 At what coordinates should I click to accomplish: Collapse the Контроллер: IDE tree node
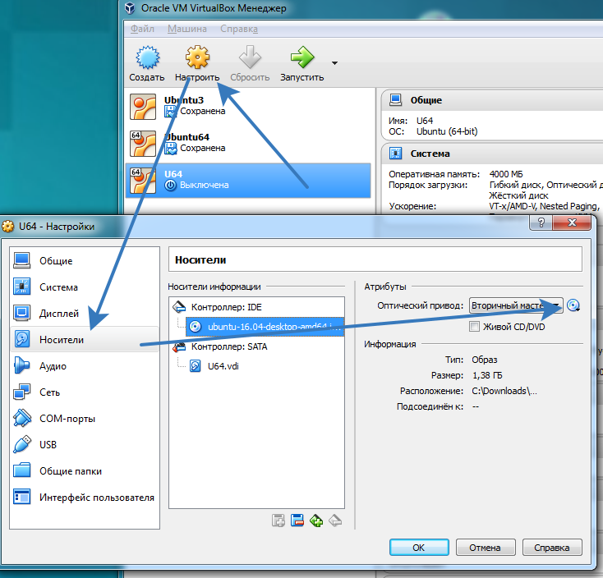[179, 307]
